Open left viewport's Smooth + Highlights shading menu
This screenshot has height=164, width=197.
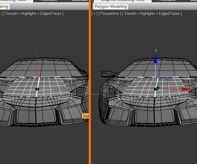pyautogui.click(x=33, y=13)
